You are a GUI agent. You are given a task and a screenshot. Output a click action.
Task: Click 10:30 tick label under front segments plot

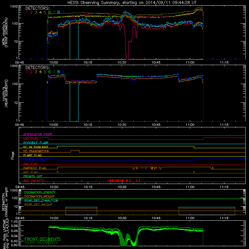(122, 63)
